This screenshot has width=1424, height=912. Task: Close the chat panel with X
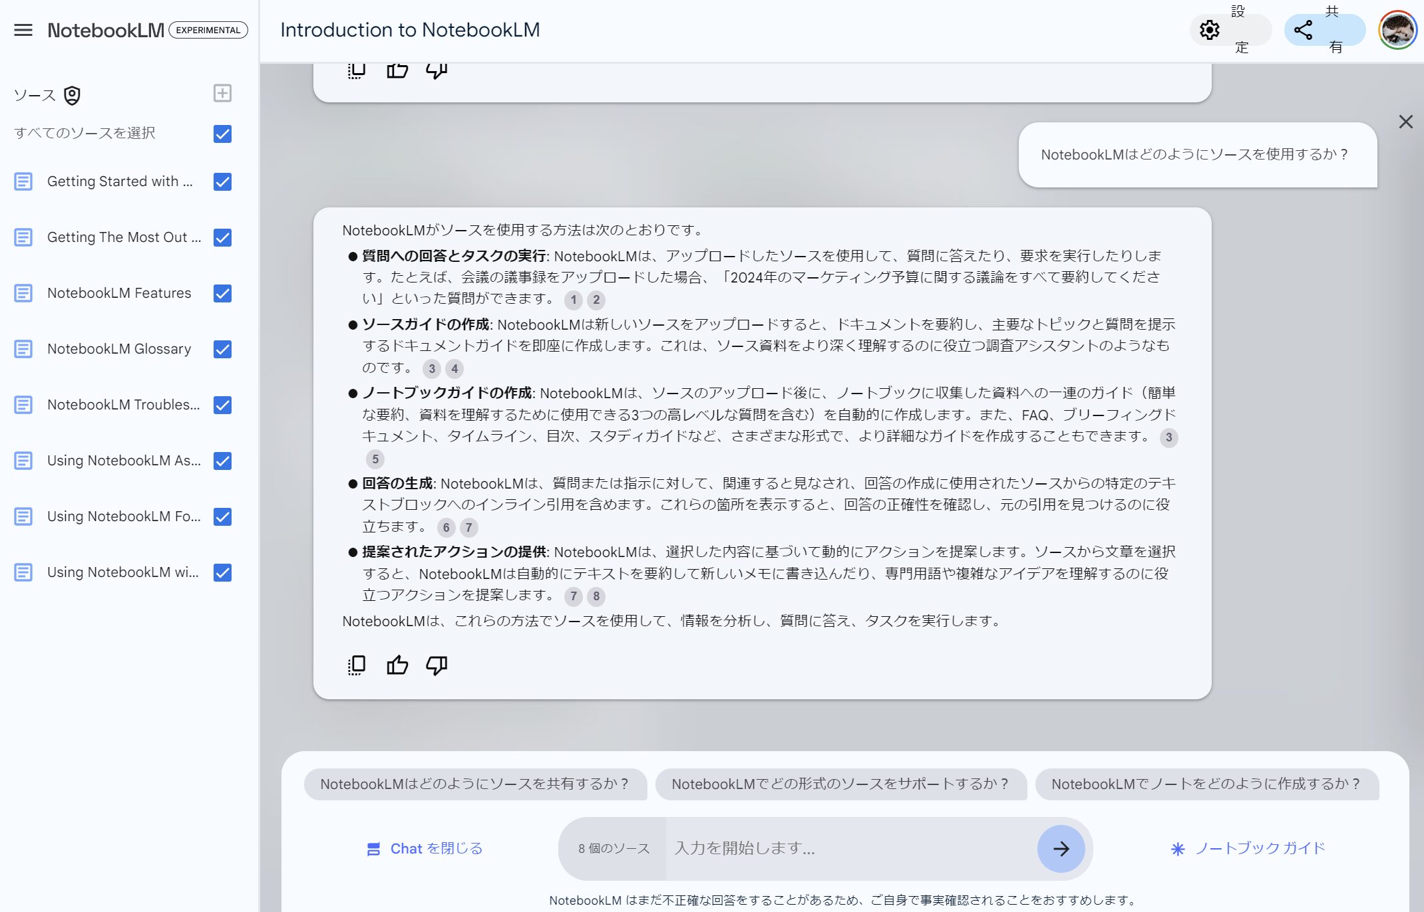point(1405,122)
